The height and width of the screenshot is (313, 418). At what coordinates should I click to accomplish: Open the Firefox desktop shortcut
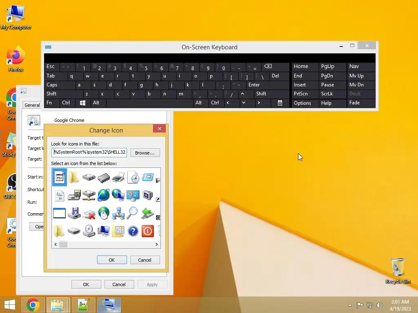coord(16,59)
